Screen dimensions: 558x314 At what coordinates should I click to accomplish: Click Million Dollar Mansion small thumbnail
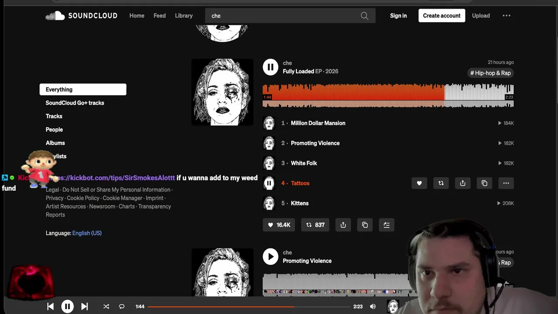click(269, 123)
